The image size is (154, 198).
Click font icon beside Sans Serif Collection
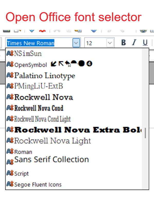click(x=10, y=162)
